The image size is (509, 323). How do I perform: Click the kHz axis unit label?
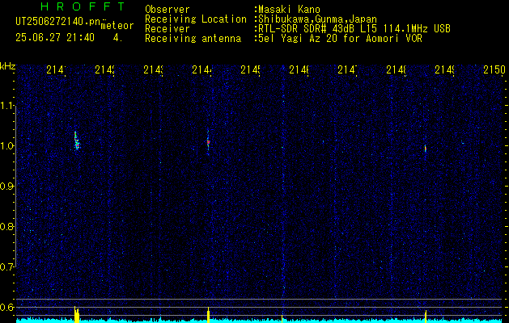pos(7,66)
